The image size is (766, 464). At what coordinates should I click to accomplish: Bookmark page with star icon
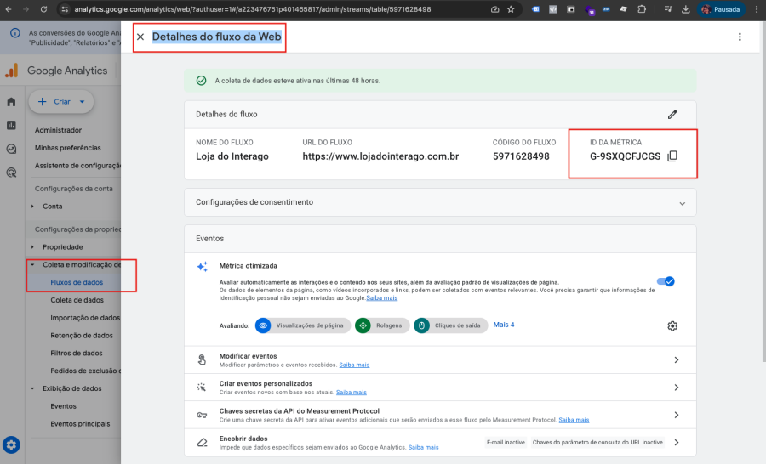pos(511,9)
